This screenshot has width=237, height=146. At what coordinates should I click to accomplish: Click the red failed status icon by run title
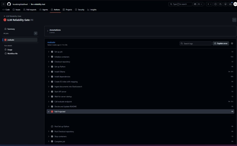(5, 20)
